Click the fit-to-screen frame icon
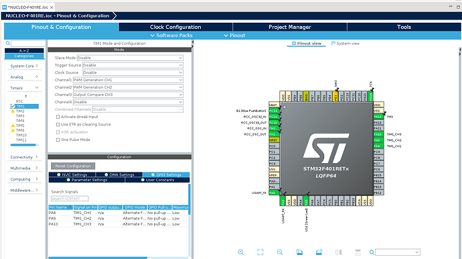 260,252
